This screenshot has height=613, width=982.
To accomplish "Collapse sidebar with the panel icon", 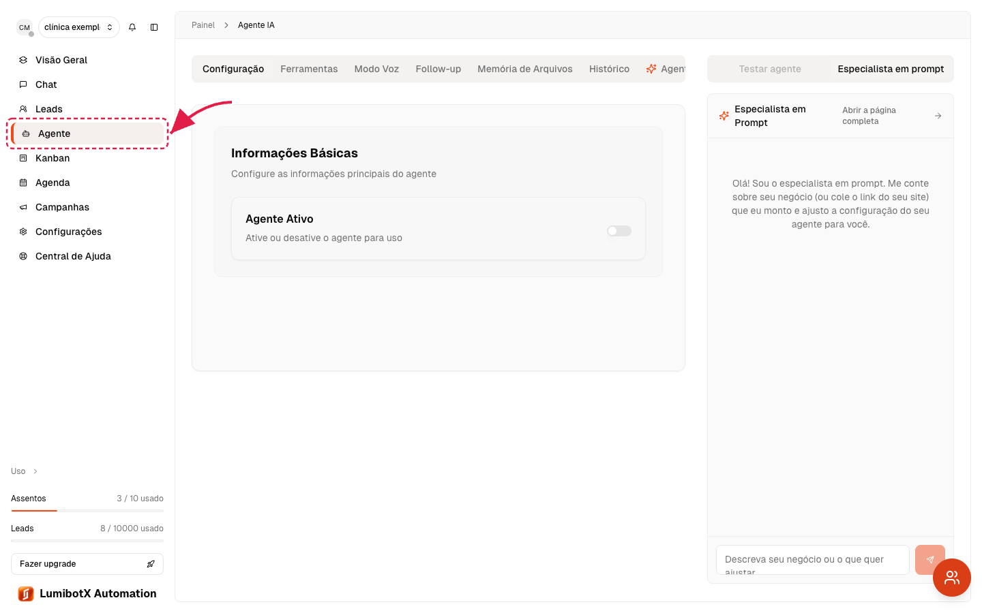I will pyautogui.click(x=154, y=27).
